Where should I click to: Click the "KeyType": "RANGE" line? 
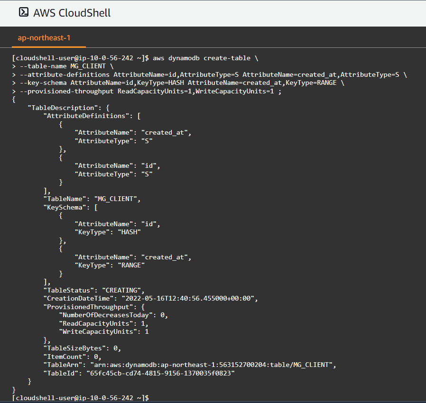pyautogui.click(x=110, y=266)
